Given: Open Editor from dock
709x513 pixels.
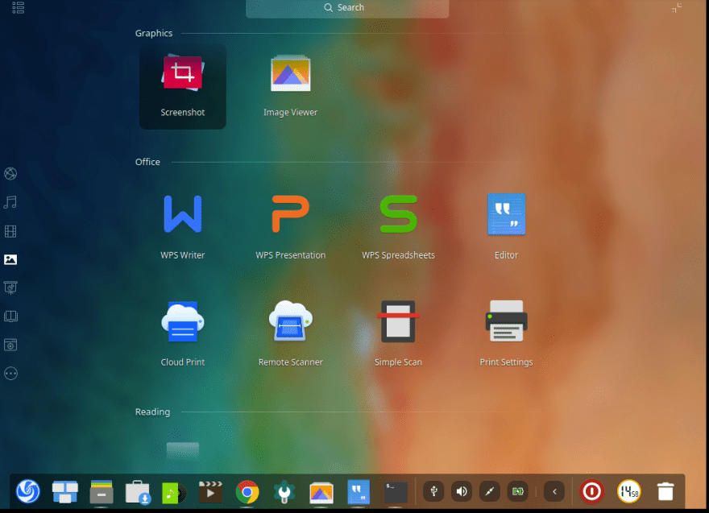Looking at the screenshot, I should tap(358, 492).
